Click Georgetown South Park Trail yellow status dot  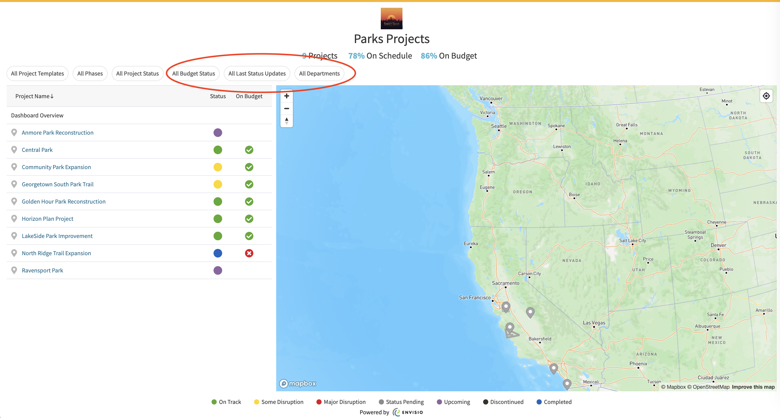tap(218, 184)
